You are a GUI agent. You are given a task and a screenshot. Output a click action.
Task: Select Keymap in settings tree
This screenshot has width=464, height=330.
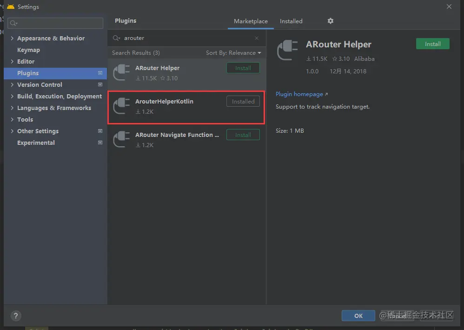pyautogui.click(x=28, y=50)
